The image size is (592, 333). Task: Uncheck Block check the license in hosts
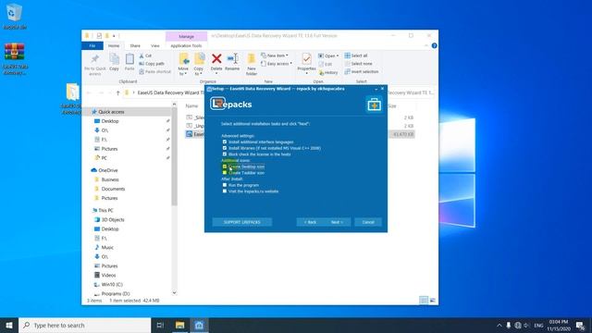pos(225,154)
